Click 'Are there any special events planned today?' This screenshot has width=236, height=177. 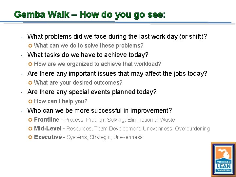click(x=92, y=92)
